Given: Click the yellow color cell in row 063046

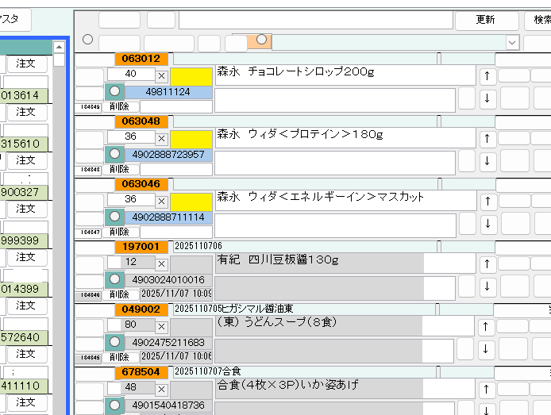Looking at the screenshot, I should coord(191,202).
